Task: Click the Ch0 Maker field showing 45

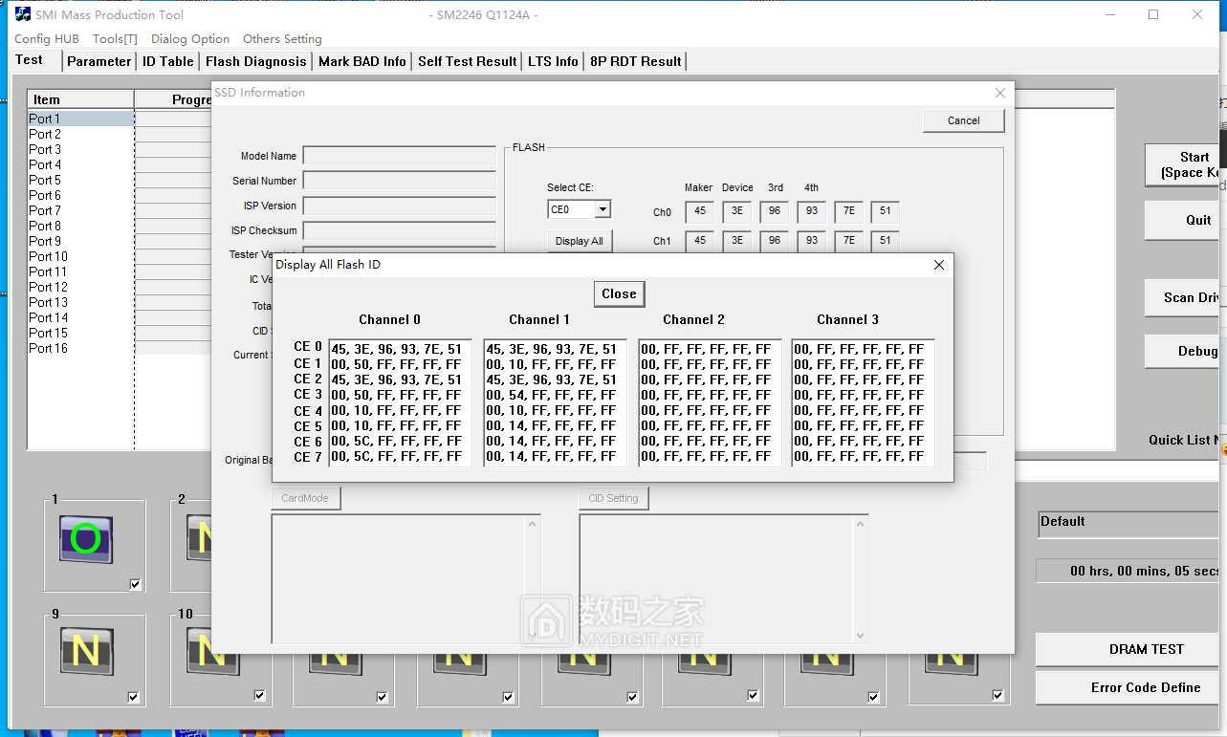Action: pos(700,212)
